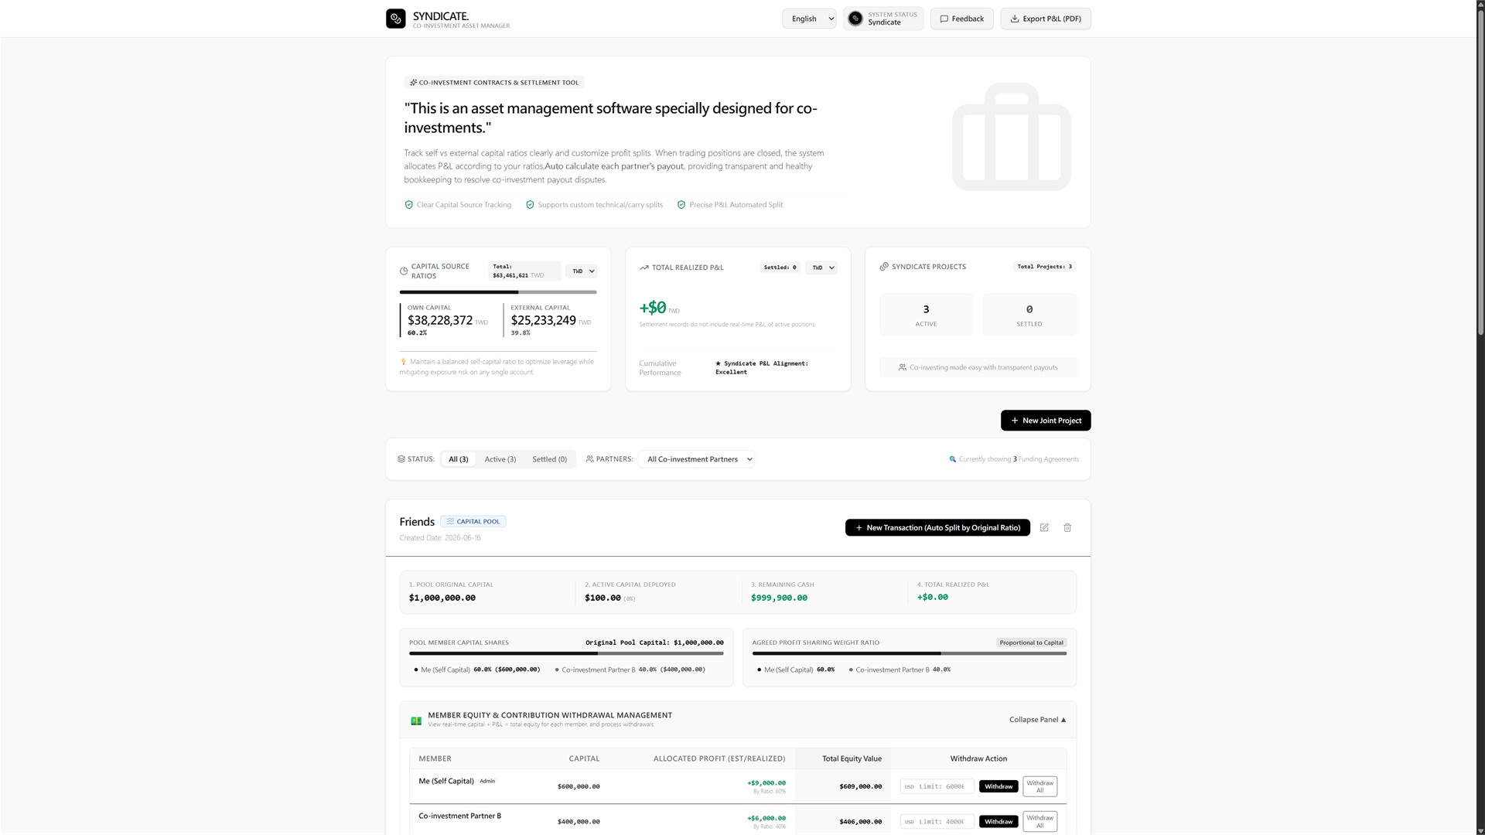The image size is (1485, 835).
Task: Open the English language dropdown
Action: [809, 19]
